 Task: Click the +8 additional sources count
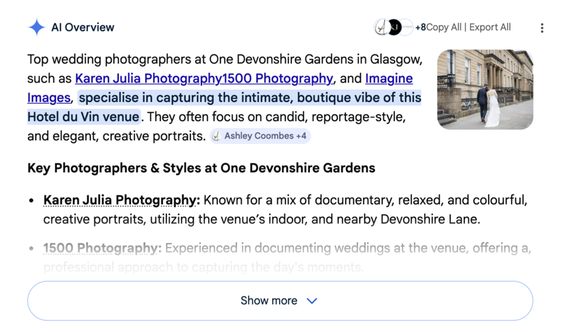click(x=420, y=27)
